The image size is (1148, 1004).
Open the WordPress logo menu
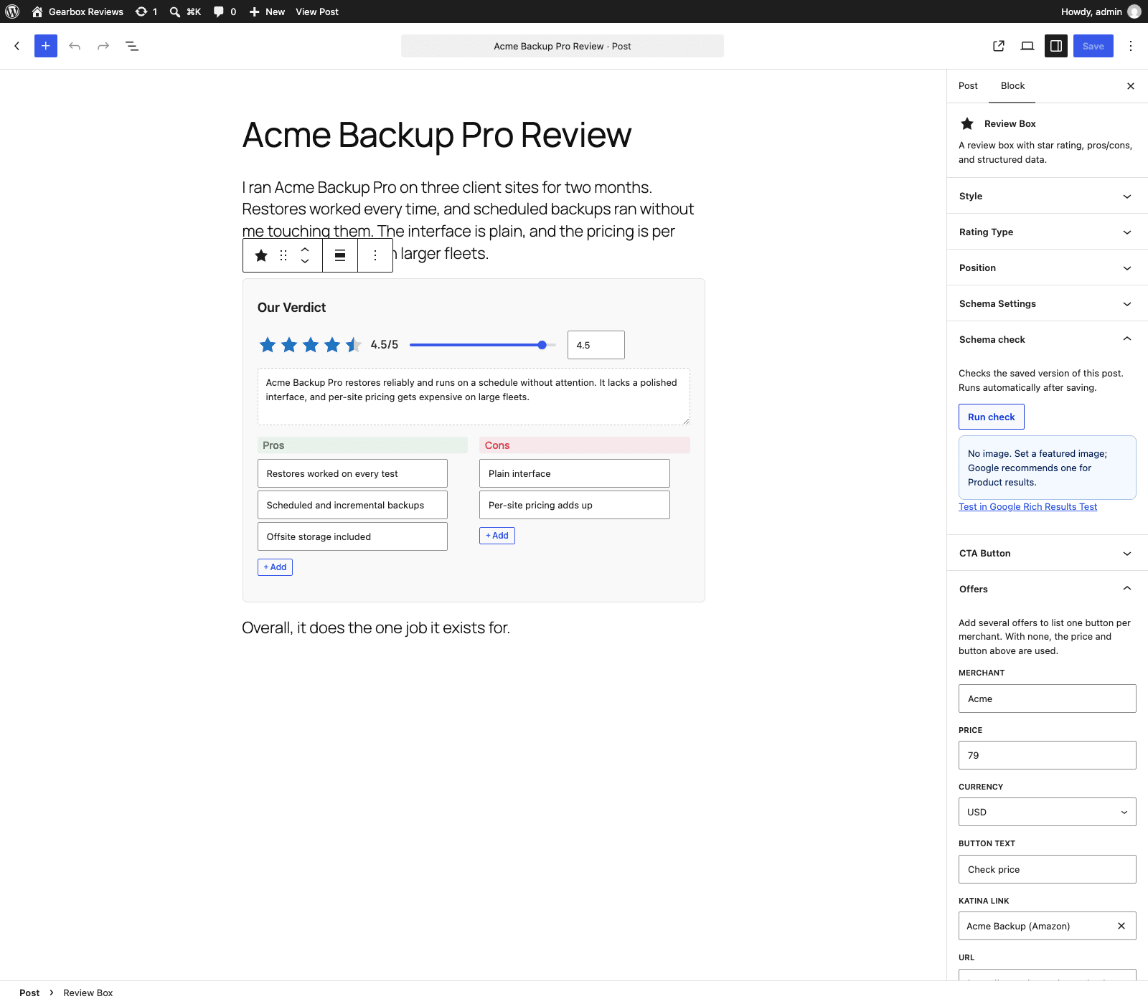12,11
